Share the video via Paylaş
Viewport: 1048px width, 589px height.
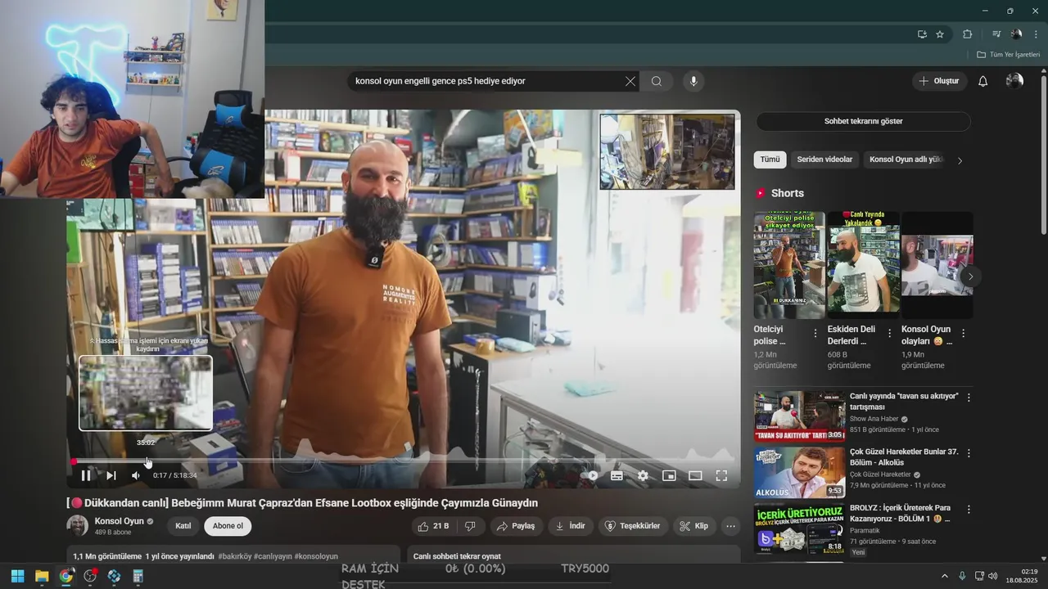pos(516,526)
